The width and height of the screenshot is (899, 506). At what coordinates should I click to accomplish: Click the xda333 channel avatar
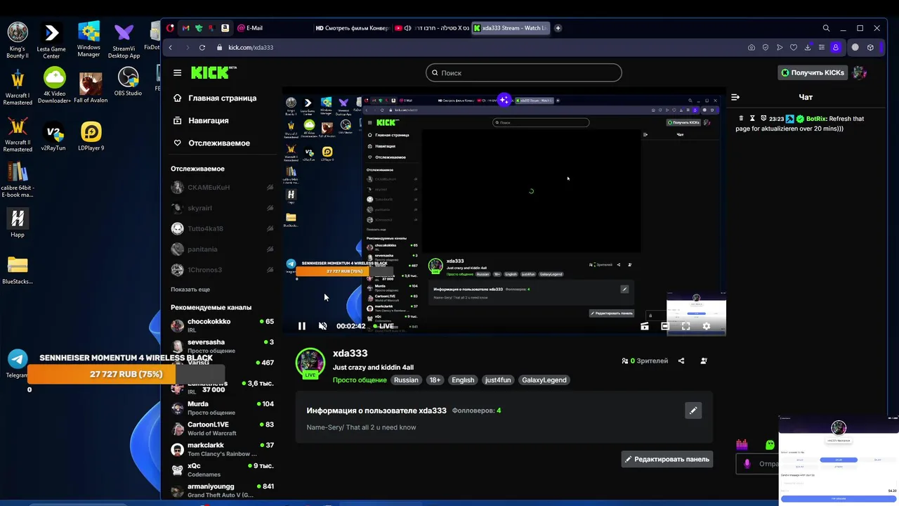click(310, 363)
